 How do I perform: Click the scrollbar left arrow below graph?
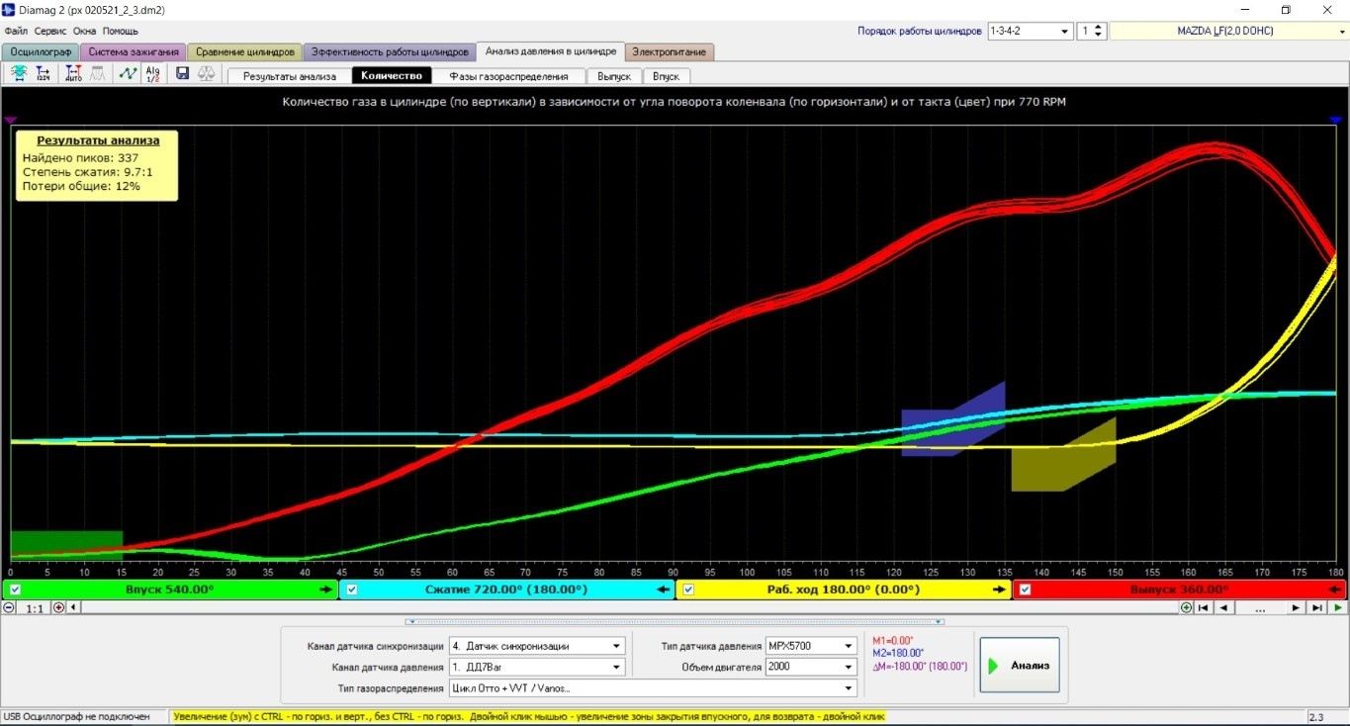(x=74, y=607)
